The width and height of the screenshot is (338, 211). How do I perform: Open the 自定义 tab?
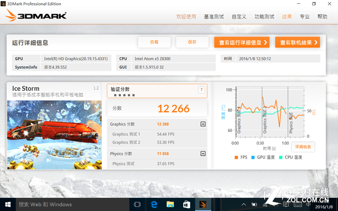239,16
